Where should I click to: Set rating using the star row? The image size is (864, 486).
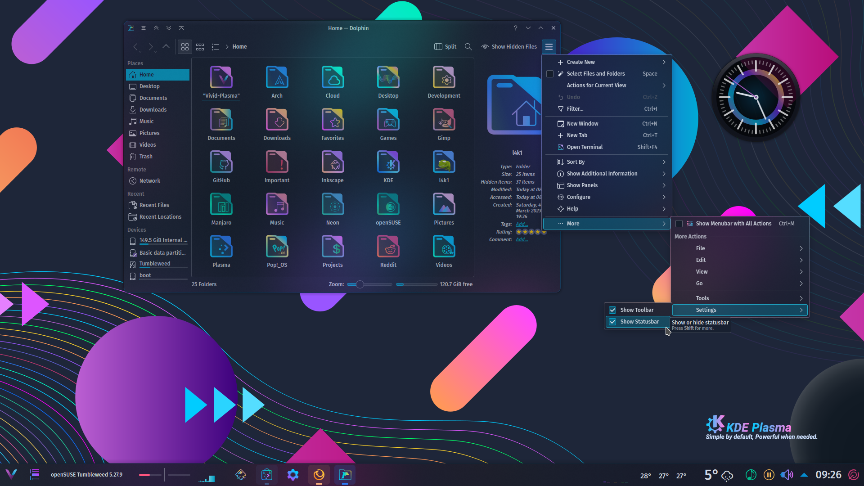pos(531,232)
